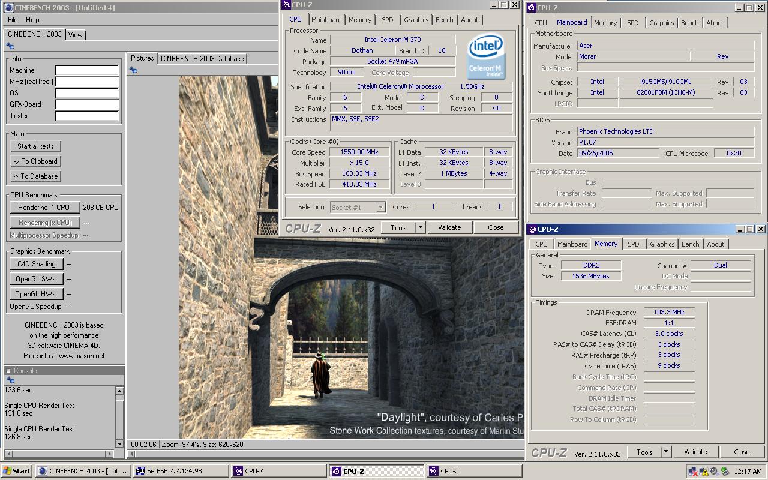Click Validate in the CPU-Z Memory window
The width and height of the screenshot is (768, 480).
pyautogui.click(x=695, y=452)
